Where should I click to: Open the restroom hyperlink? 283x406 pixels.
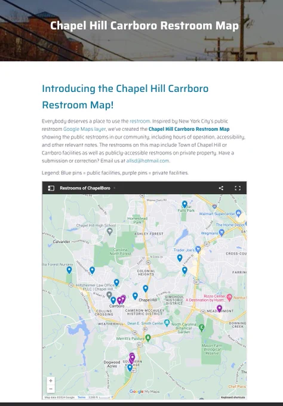140,121
